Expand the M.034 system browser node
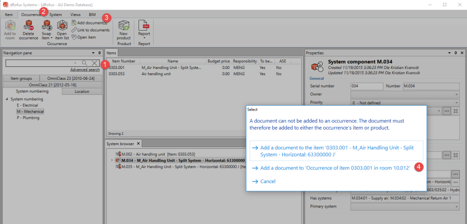This screenshot has height=224, width=467. [x=113, y=160]
